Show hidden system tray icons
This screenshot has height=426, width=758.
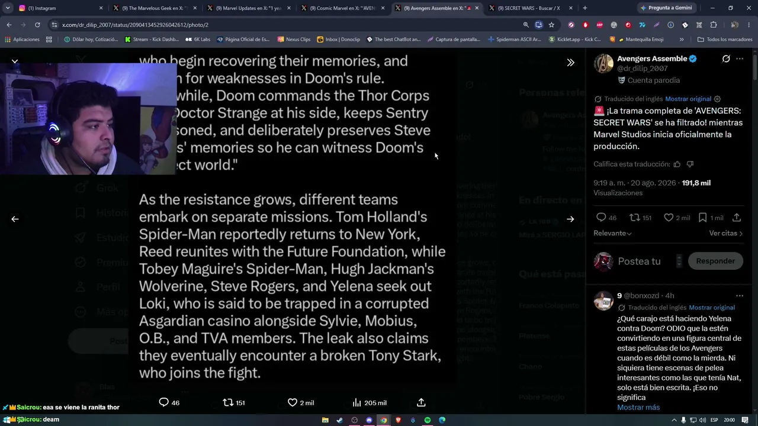point(673,420)
